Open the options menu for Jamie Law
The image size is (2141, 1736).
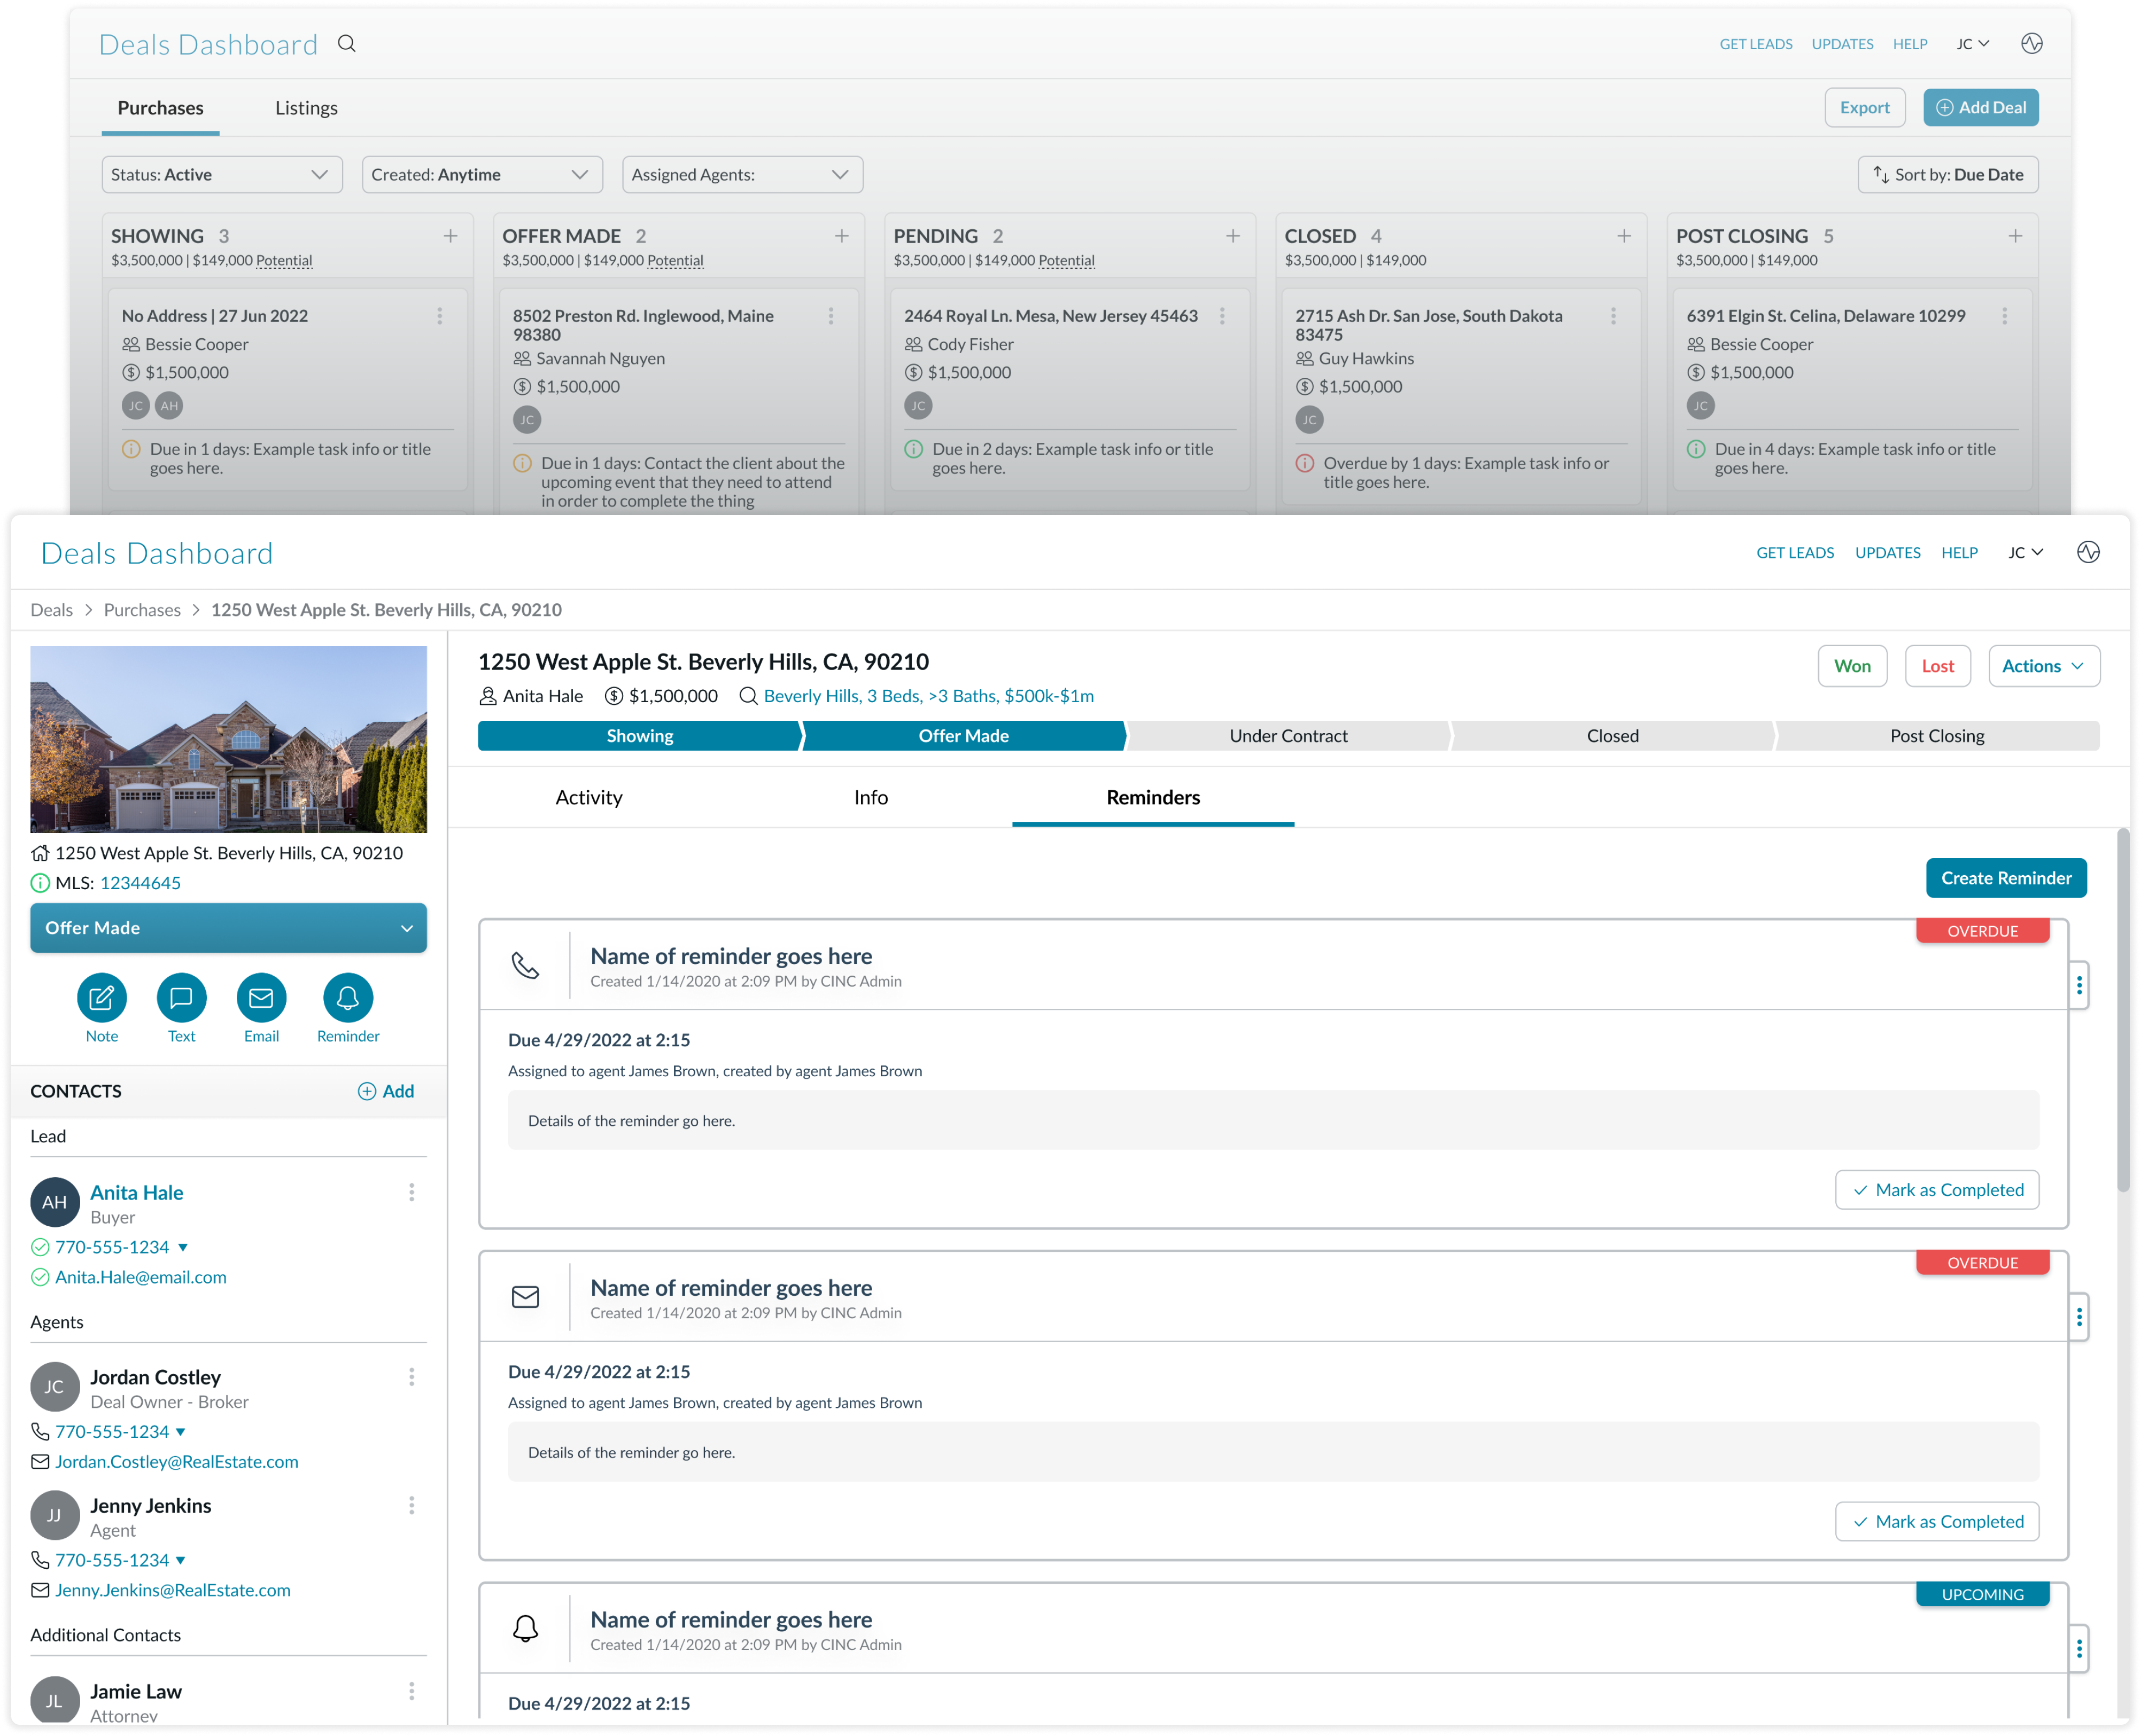pyautogui.click(x=412, y=1691)
